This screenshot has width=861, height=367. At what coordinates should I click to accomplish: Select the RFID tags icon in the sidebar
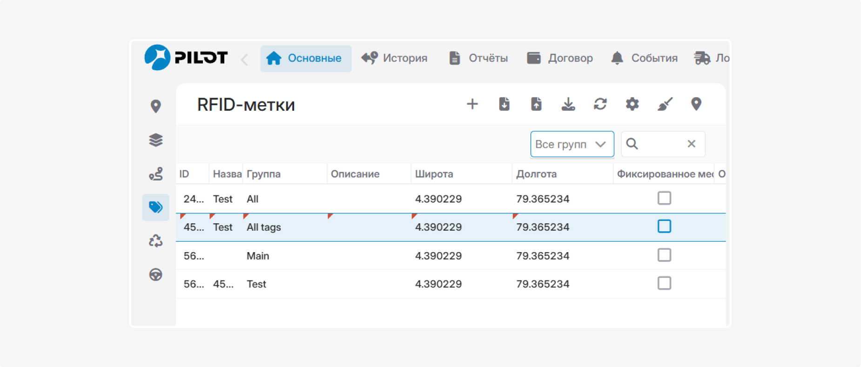click(156, 207)
